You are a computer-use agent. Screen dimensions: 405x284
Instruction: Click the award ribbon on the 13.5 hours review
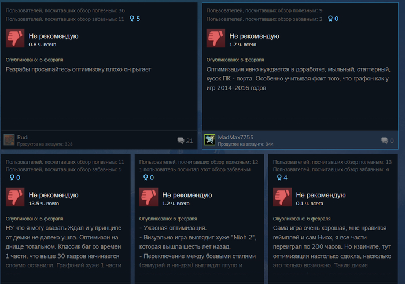click(14, 178)
